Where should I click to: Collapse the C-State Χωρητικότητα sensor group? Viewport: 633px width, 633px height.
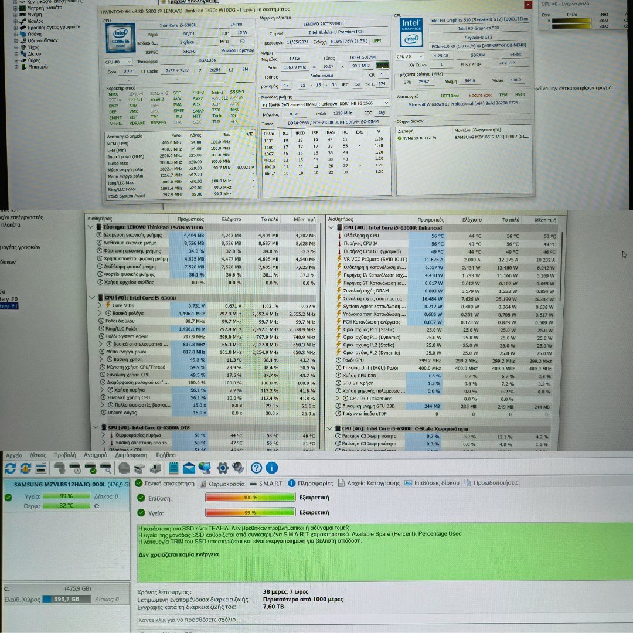click(x=329, y=428)
